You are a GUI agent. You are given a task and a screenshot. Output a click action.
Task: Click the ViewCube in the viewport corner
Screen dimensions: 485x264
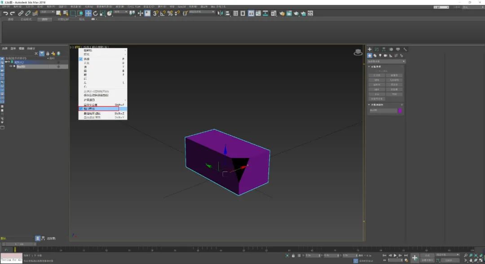358,52
